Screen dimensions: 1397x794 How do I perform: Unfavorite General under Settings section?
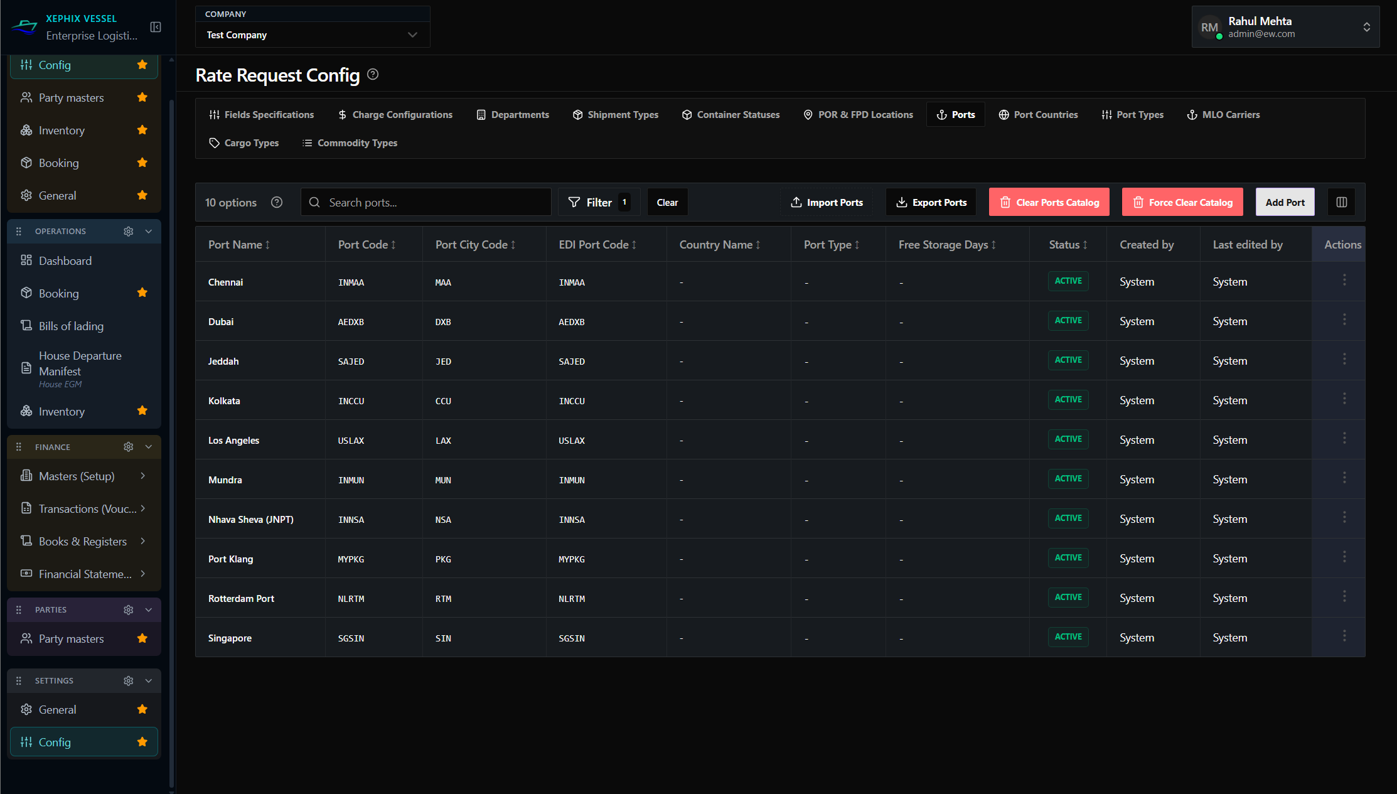[x=142, y=709]
